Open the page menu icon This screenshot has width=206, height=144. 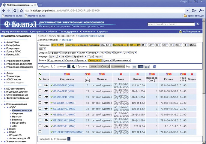[x=194, y=10]
